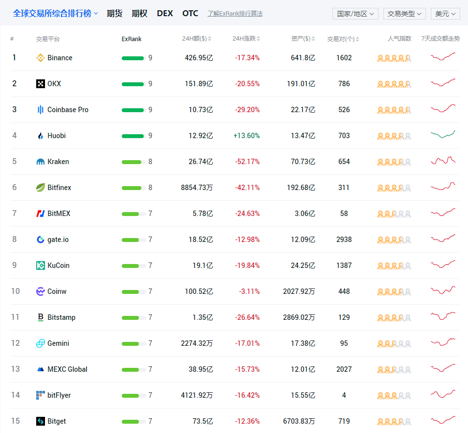Open the Bitget exchange name link
The width and height of the screenshot is (468, 433).
(57, 421)
